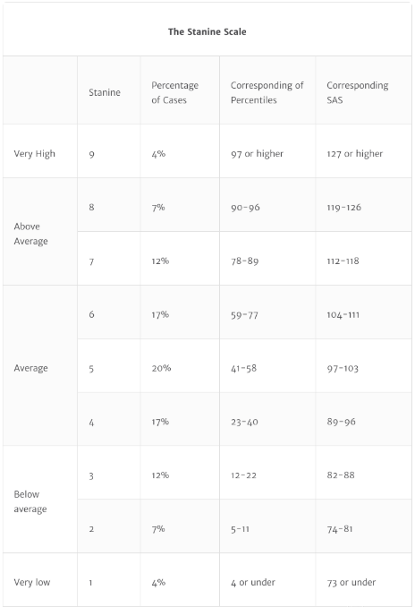Select the 'Very High' row label

tap(34, 154)
